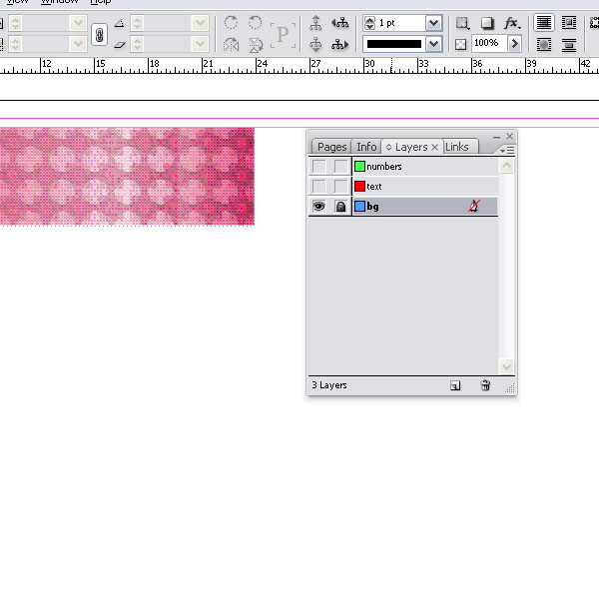Click Select Content icon
Screen dimensions: 599x599
tap(315, 44)
